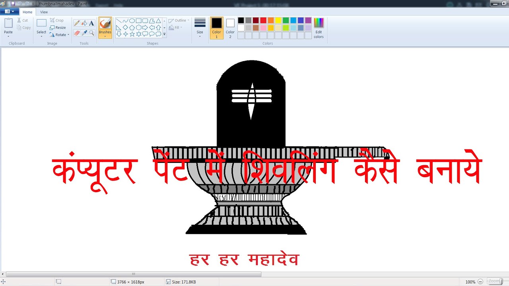Choose the Hexagon shape
The height and width of the screenshot is (286, 509).
[x=138, y=27]
